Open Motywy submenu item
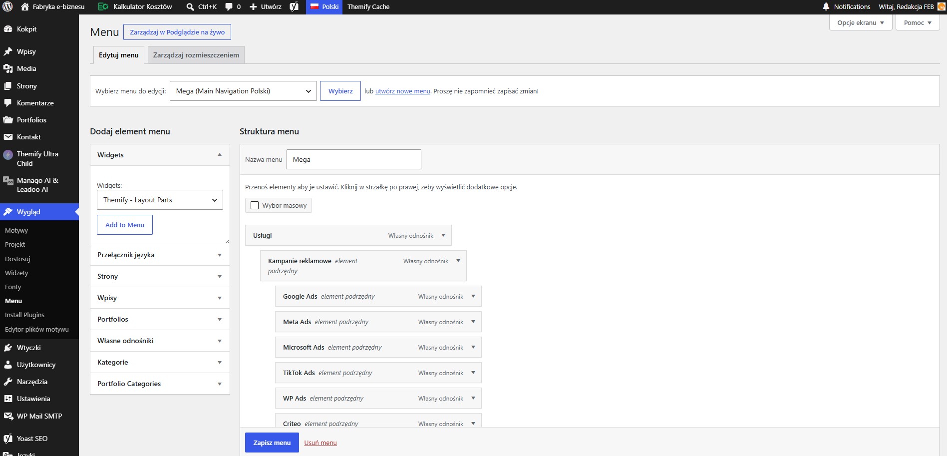The image size is (947, 456). coord(16,230)
